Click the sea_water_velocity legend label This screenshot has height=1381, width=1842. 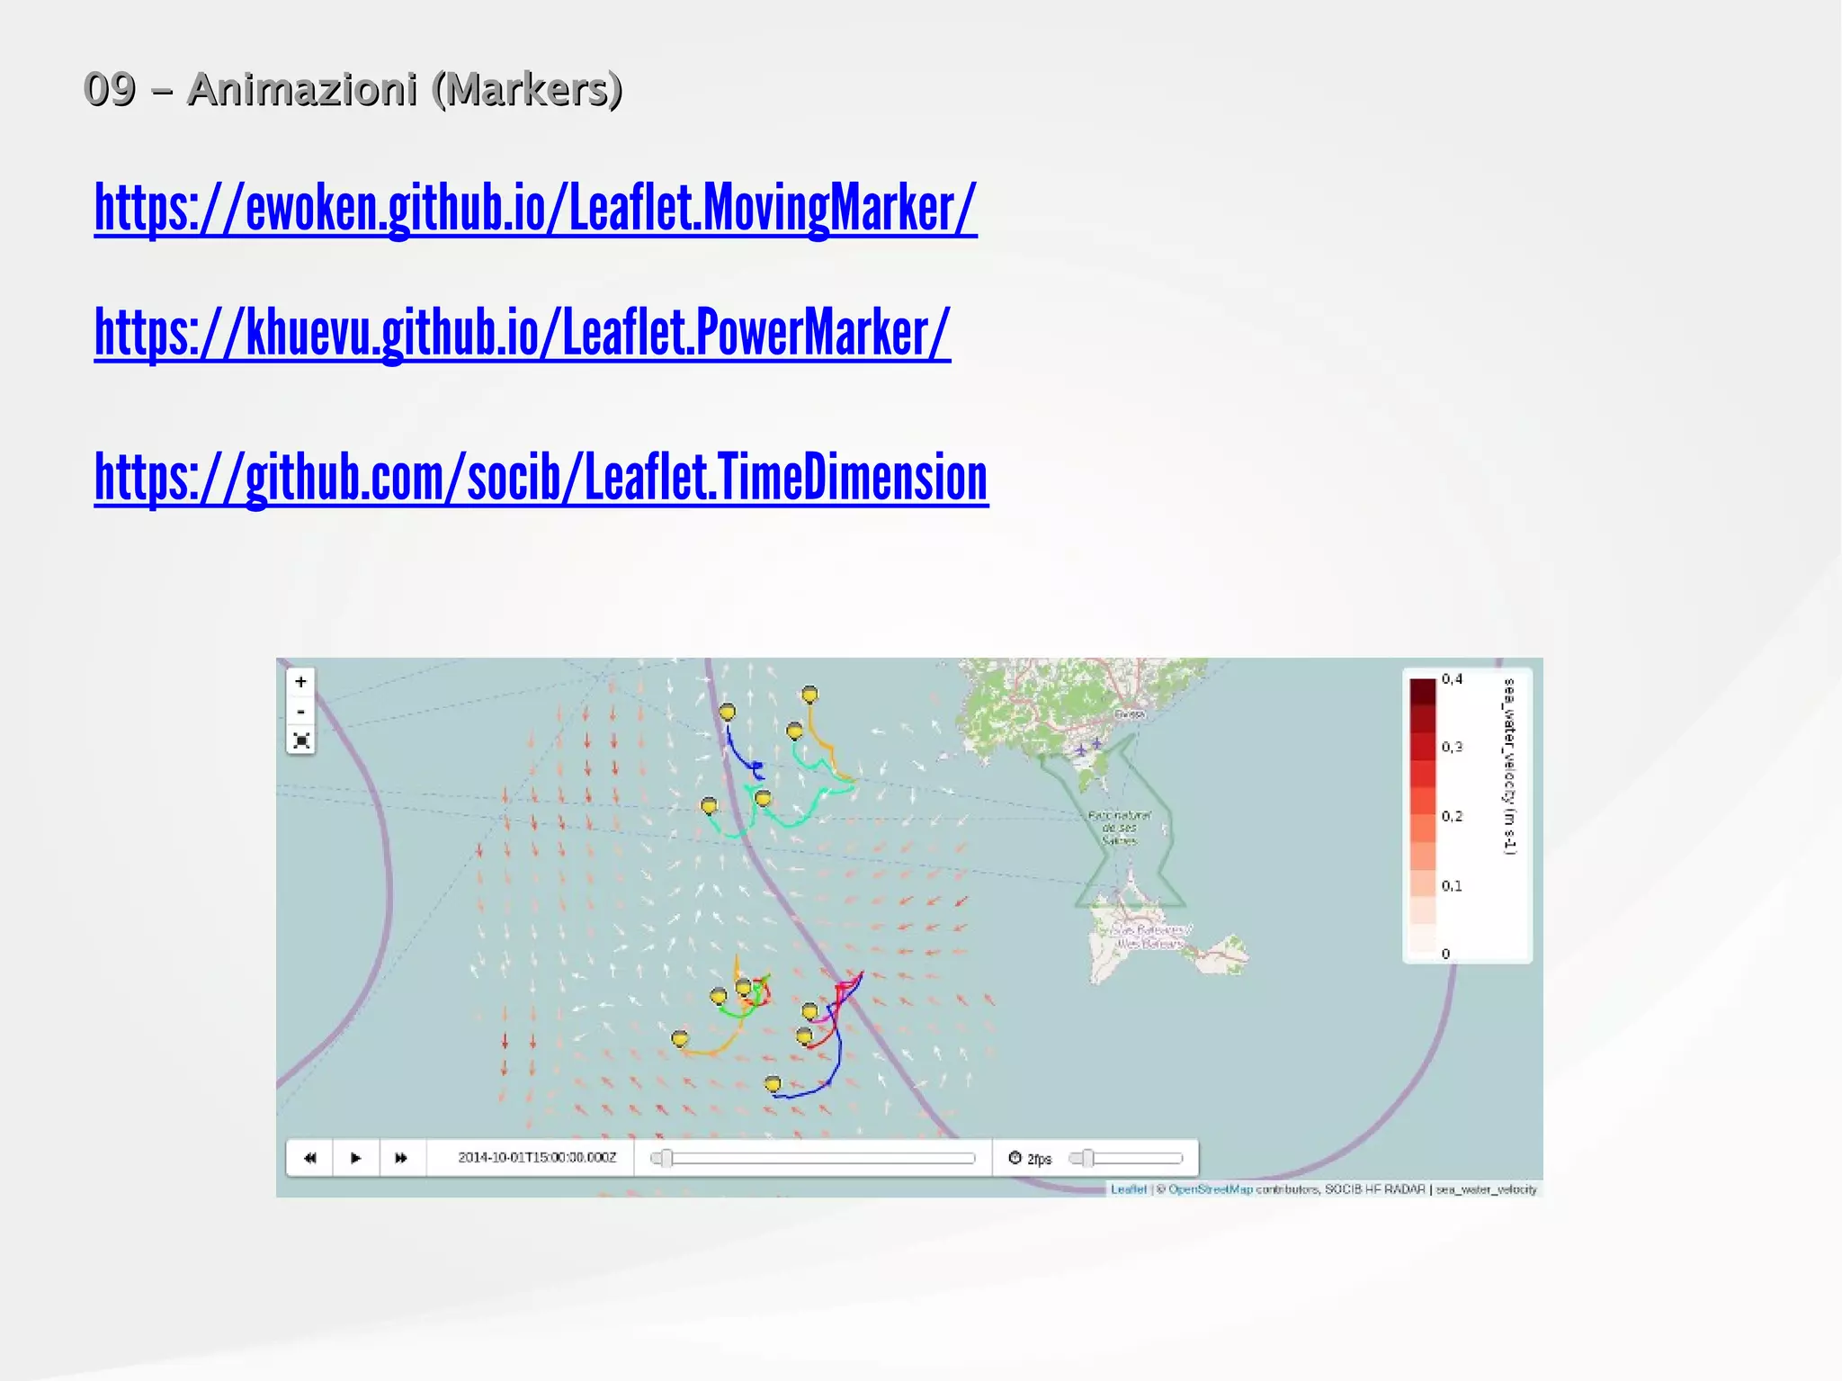[1510, 767]
